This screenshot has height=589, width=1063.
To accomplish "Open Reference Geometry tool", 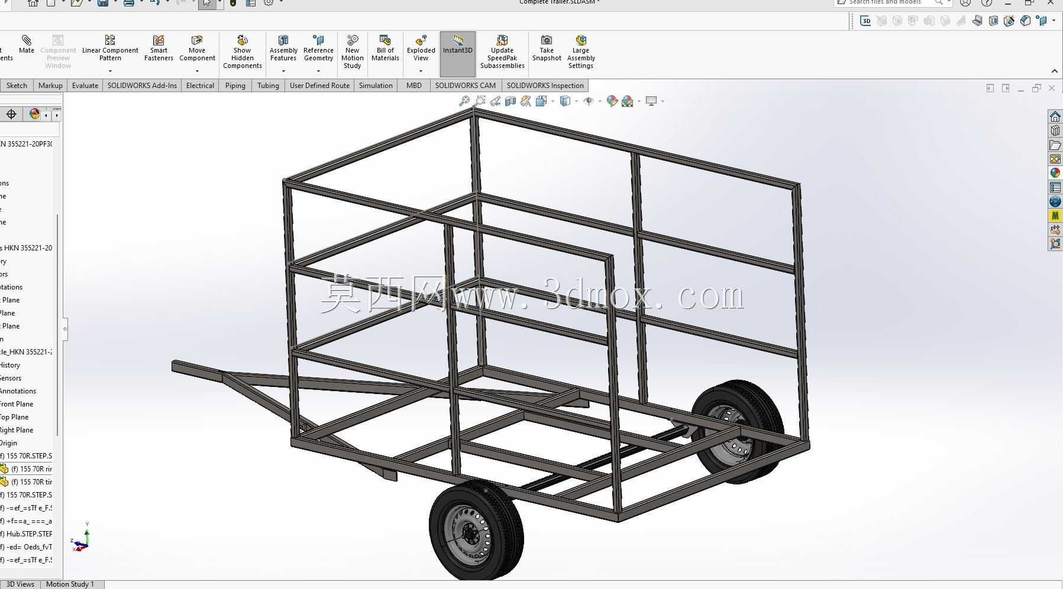I will click(x=318, y=48).
